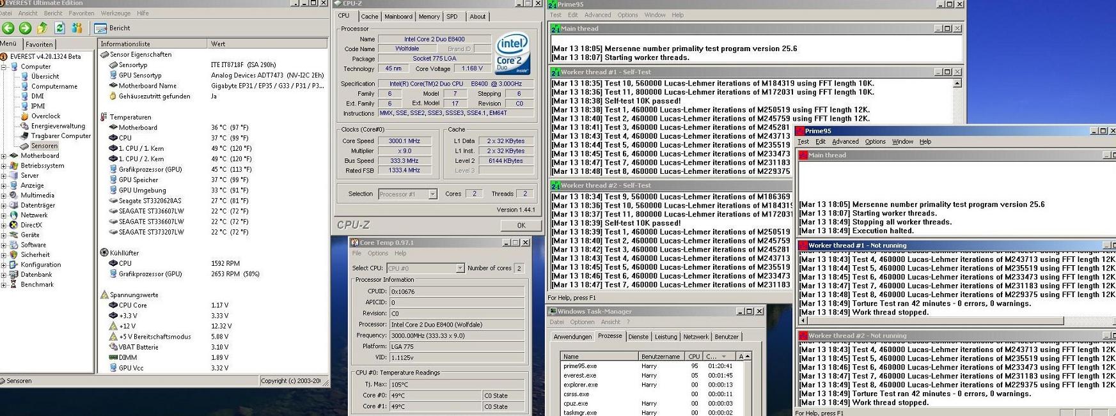Go back with EVEREST green back arrow
Image resolution: width=1116 pixels, height=416 pixels.
point(8,28)
